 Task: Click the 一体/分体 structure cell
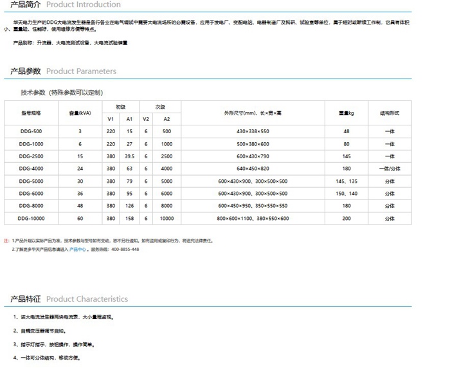[390, 169]
